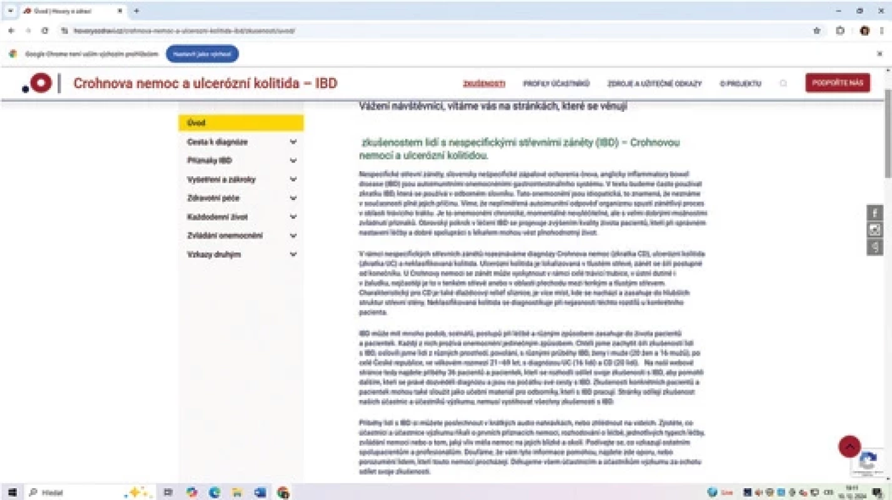
Task: Expand the Příznaky IBD chevron
Action: pyautogui.click(x=293, y=161)
